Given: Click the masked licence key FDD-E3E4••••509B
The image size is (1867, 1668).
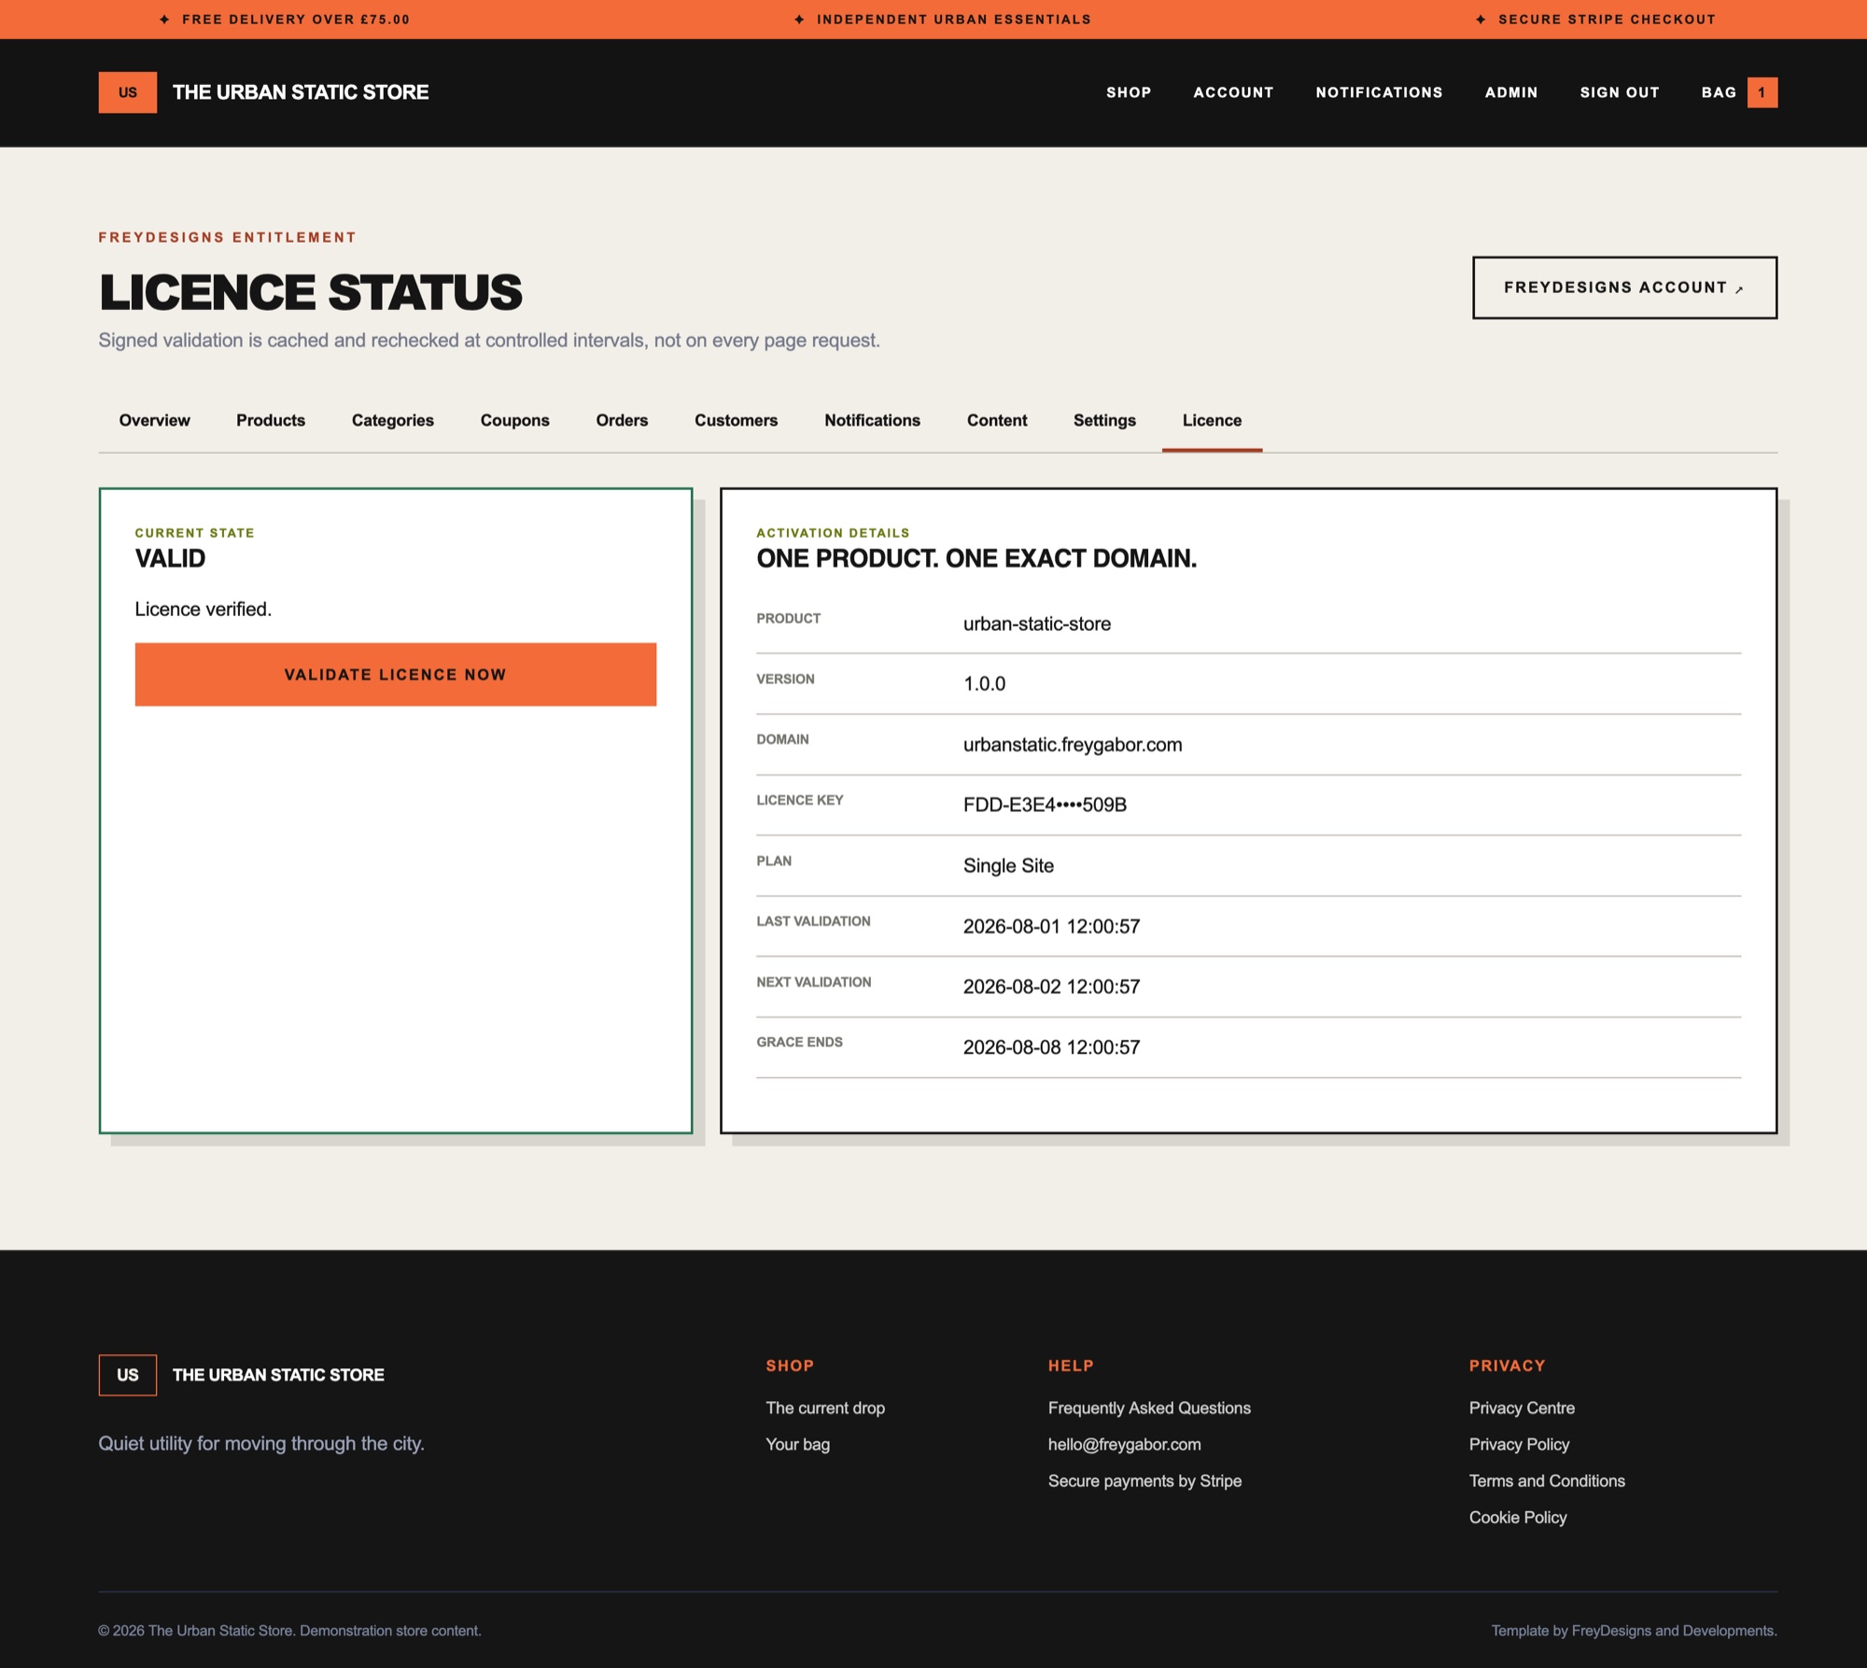Looking at the screenshot, I should (x=1045, y=805).
